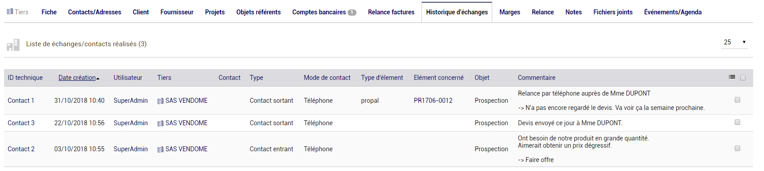Screen dimensions: 764x171
Task: Tick the checkbox for Contact 2 row
Action: (737, 148)
